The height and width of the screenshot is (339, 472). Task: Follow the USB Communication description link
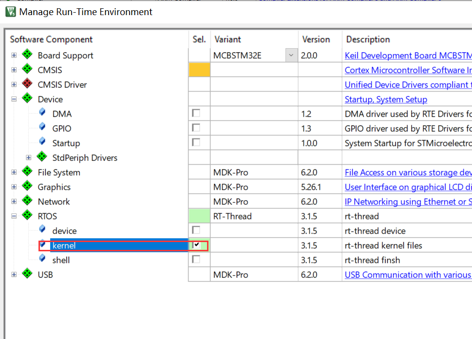pyautogui.click(x=407, y=274)
